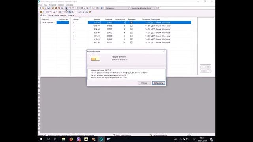Open the Файл menu
Screen dimensions: 253x142
[40, 5]
